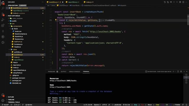The height and width of the screenshot is (106, 189).
Task: Open Run and Debug view
Action: click(x=3, y=20)
